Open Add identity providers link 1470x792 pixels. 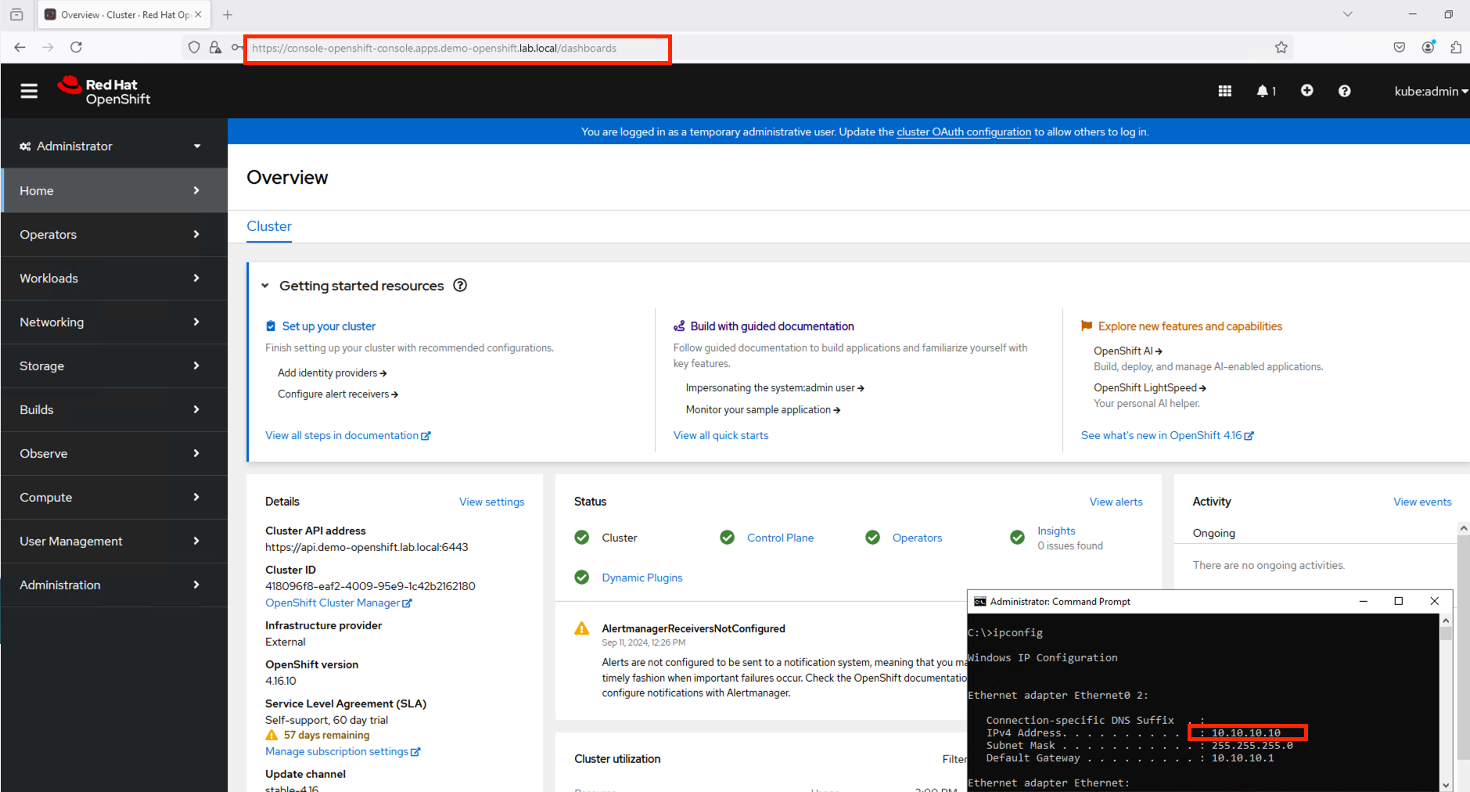332,373
